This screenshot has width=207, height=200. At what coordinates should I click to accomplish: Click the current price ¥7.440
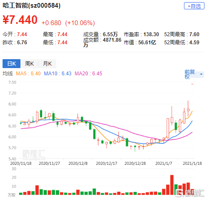pos(20,20)
